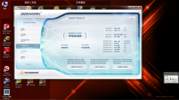Close the NetWorx widget
179x100 pixels.
[177, 74]
